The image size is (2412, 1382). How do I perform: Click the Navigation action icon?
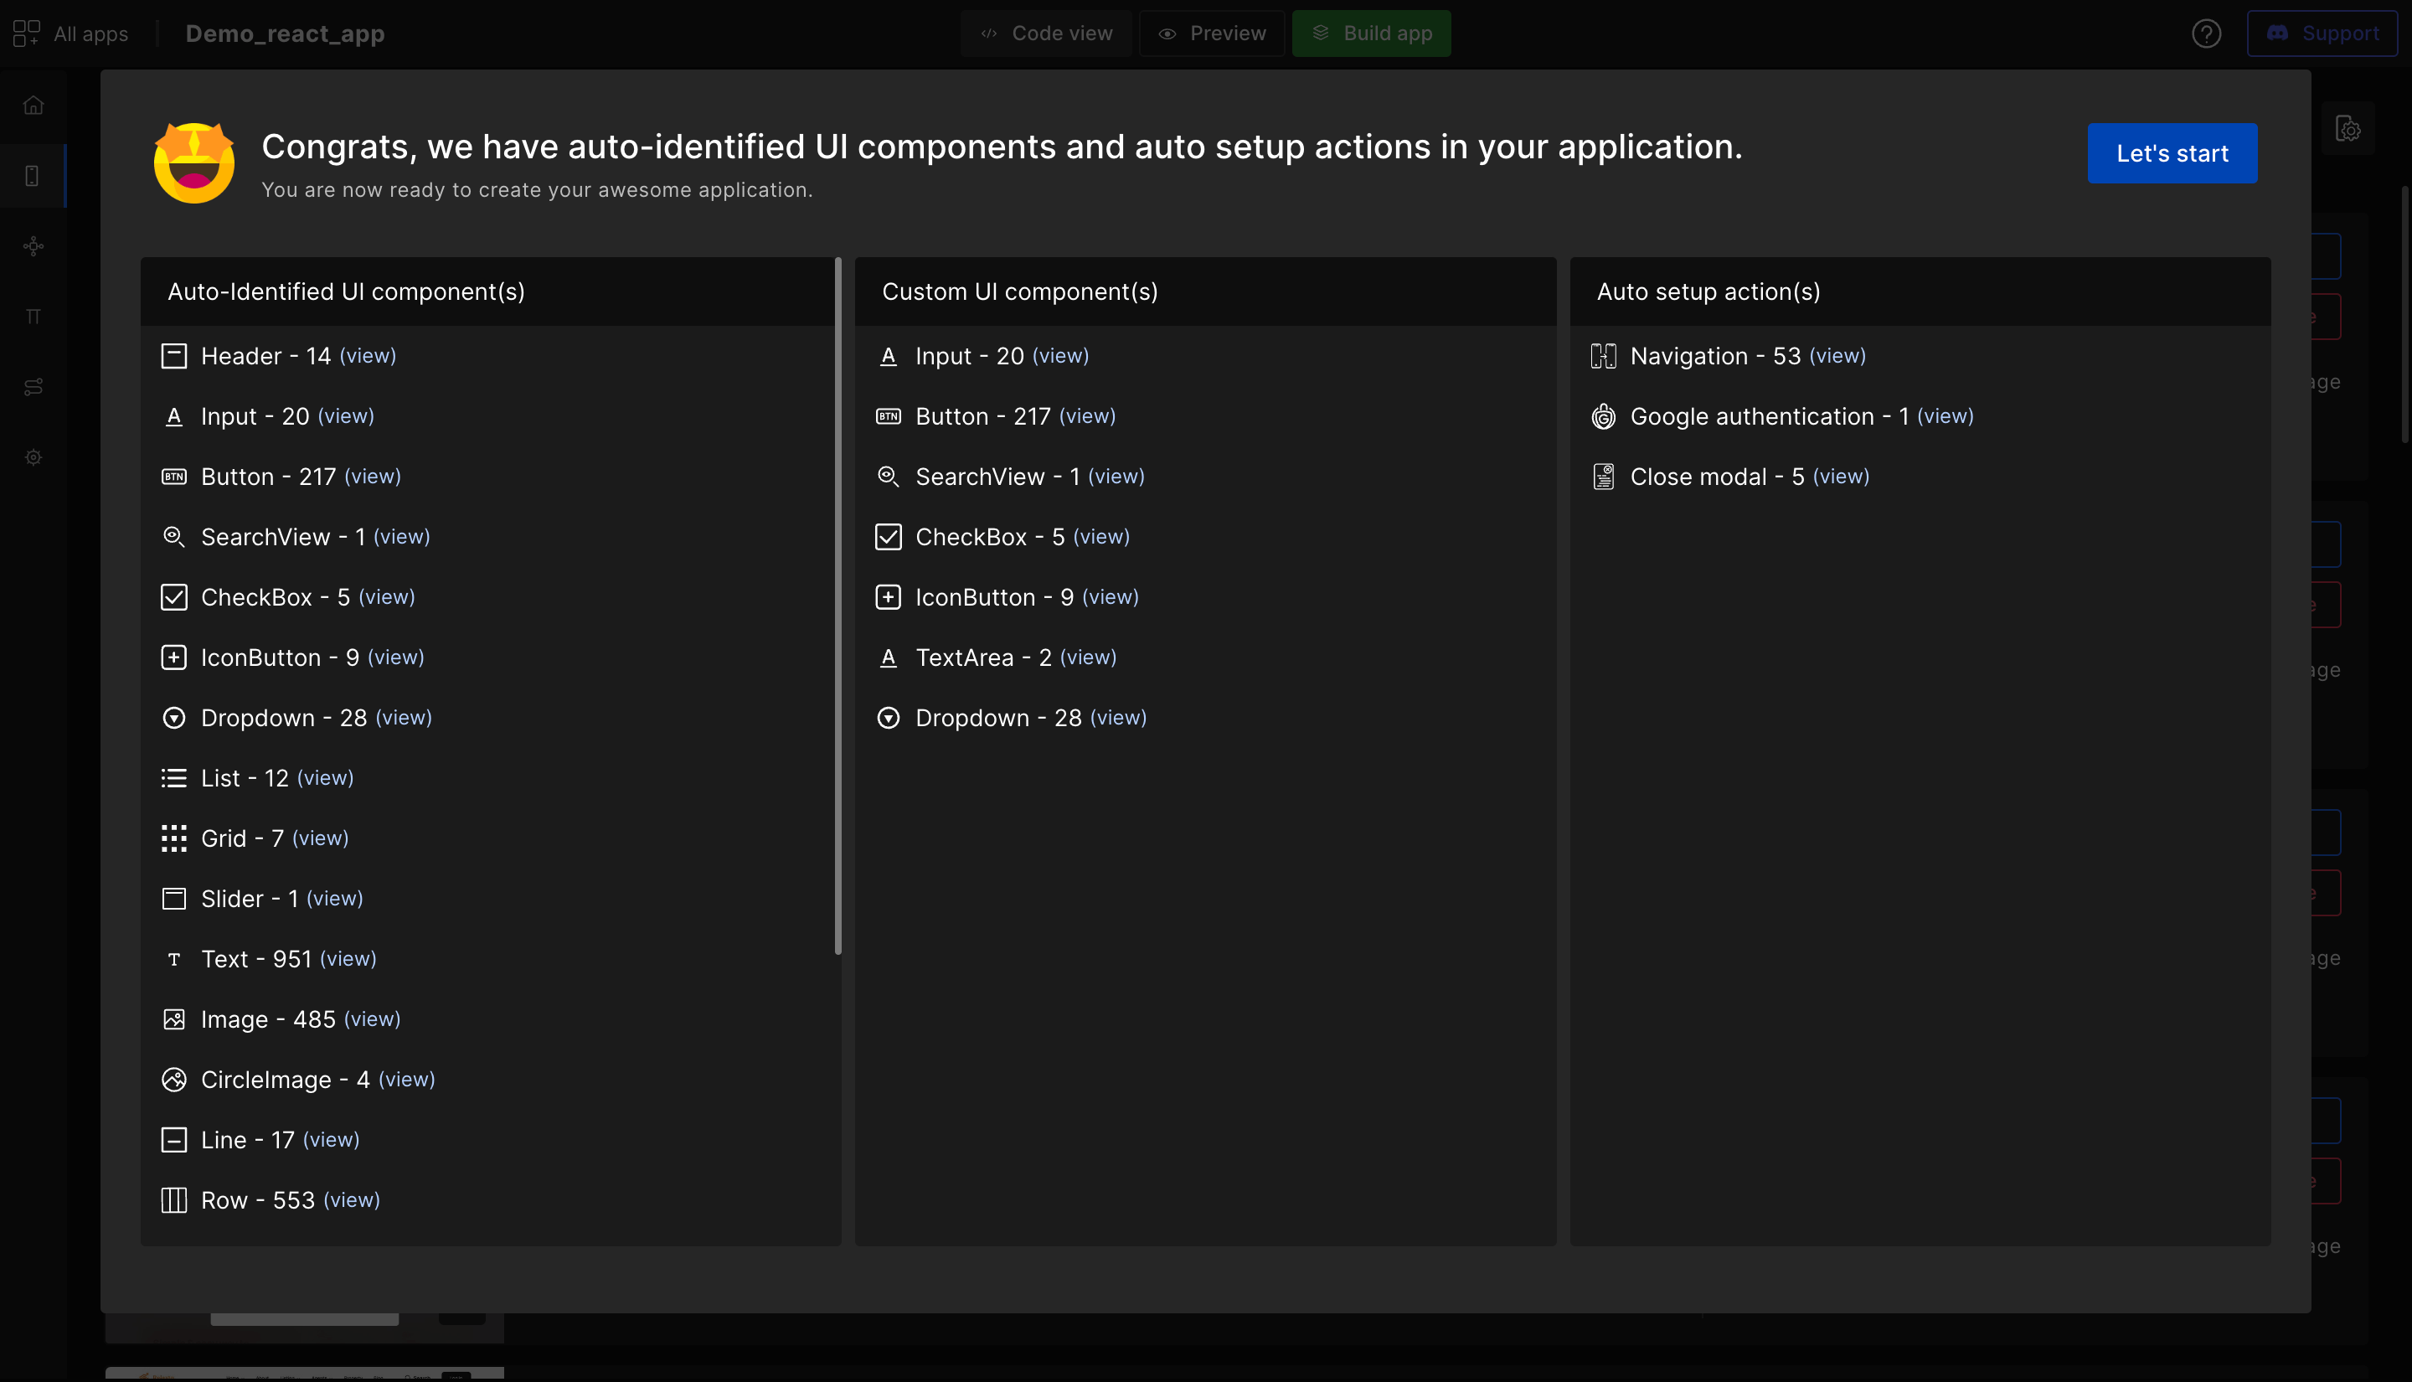pos(1603,356)
